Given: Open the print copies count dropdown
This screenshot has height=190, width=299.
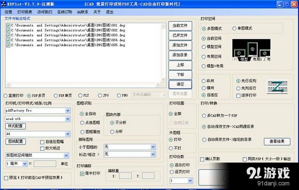Looking at the screenshot, I should [190, 181].
